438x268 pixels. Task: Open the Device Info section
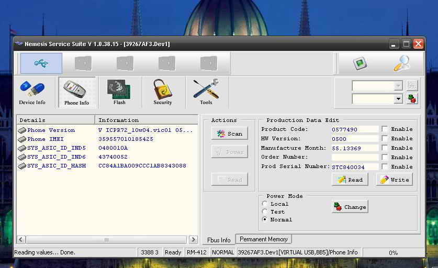pos(32,93)
